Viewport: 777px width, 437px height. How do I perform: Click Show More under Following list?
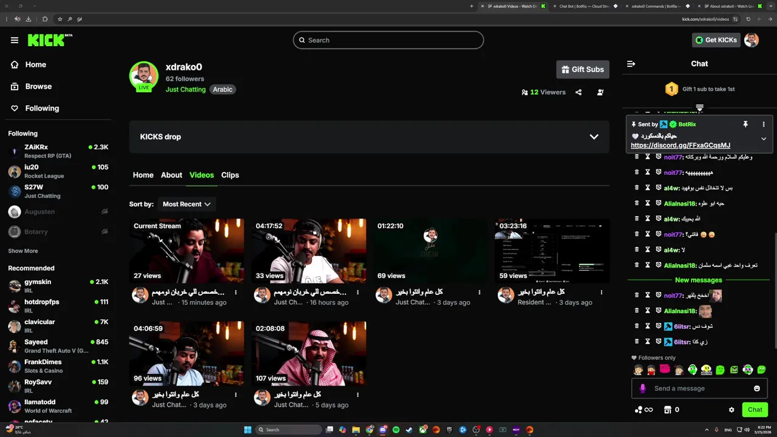coord(23,251)
